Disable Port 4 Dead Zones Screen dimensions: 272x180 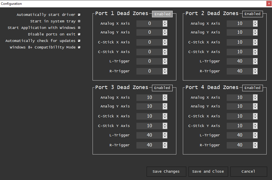(252, 88)
